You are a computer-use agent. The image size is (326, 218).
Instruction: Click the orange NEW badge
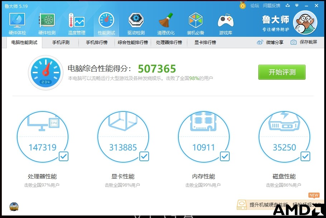(314, 195)
